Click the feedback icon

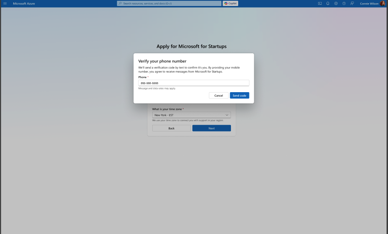coord(352,4)
